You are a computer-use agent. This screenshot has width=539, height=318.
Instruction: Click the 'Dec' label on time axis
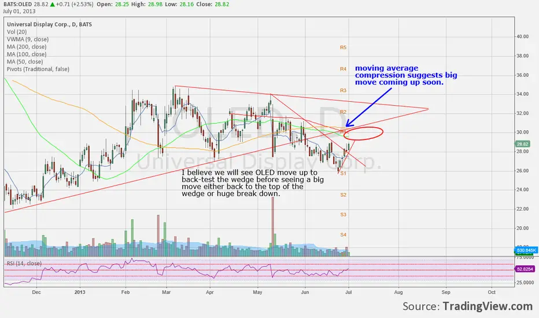pyautogui.click(x=36, y=292)
